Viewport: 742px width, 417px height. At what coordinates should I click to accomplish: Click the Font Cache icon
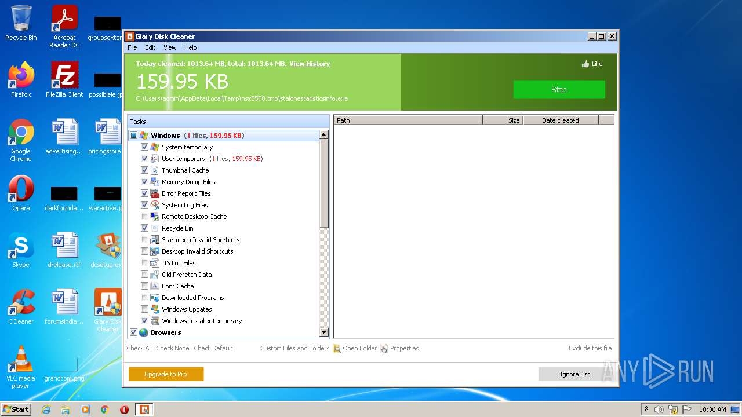(155, 286)
